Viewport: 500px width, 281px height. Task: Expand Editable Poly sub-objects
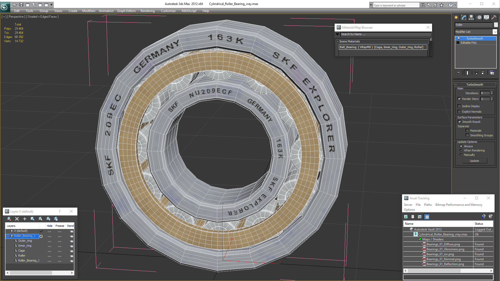(x=458, y=43)
